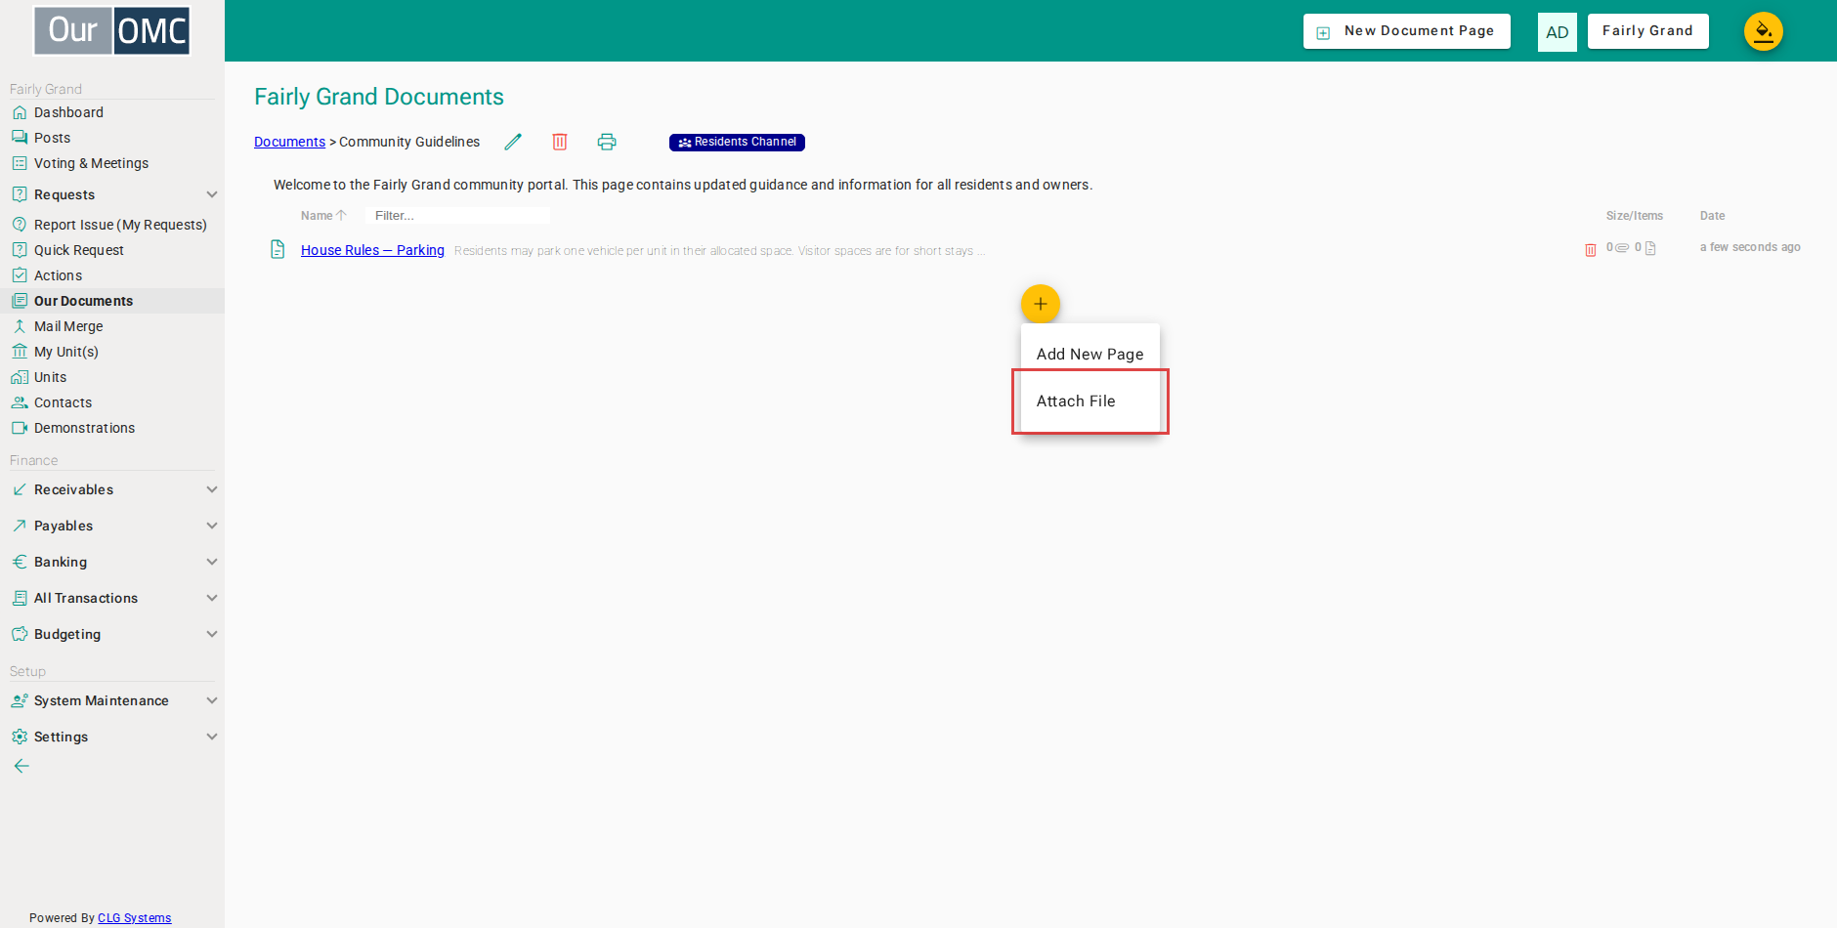Expand the Settings section
Screen dimensions: 1837x928
pos(112,737)
